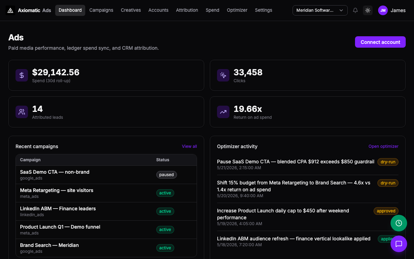Open the Creatives tab
Image resolution: width=414 pixels, height=259 pixels.
(131, 10)
